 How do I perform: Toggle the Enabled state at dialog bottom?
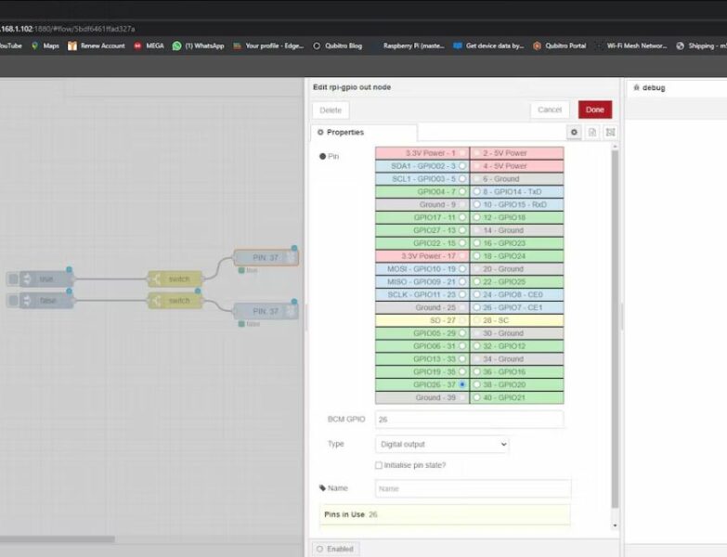(x=334, y=549)
